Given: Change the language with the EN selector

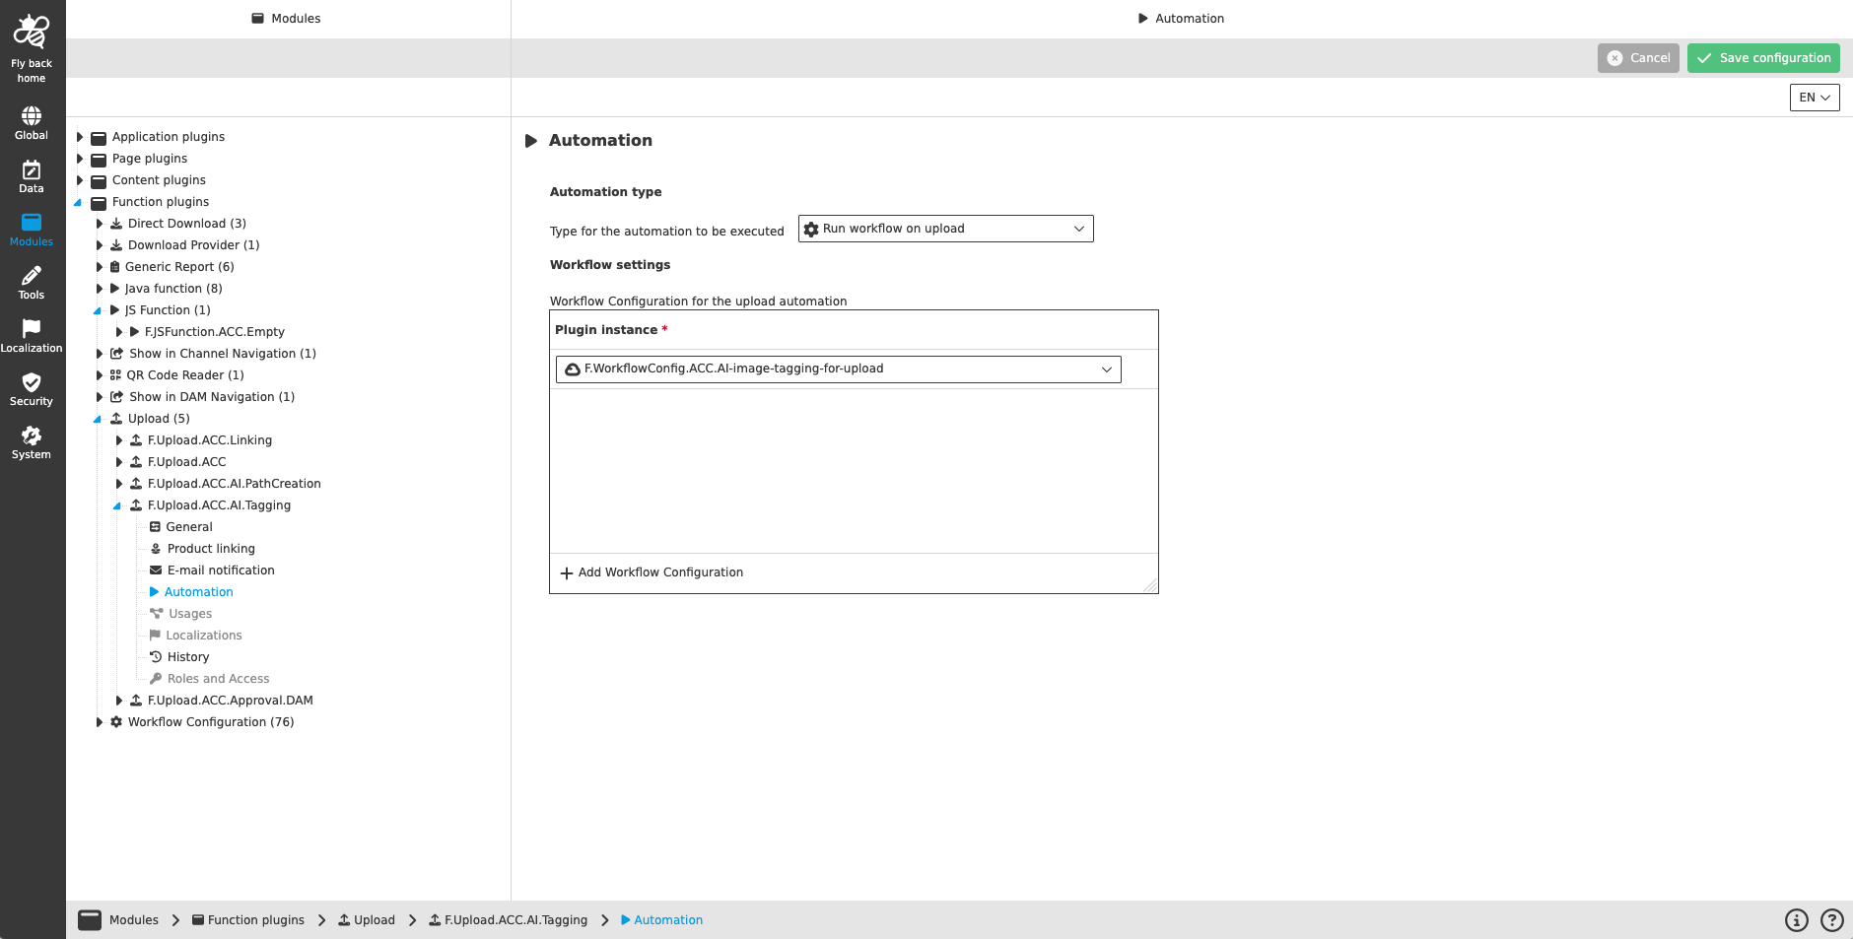Looking at the screenshot, I should [x=1814, y=97].
